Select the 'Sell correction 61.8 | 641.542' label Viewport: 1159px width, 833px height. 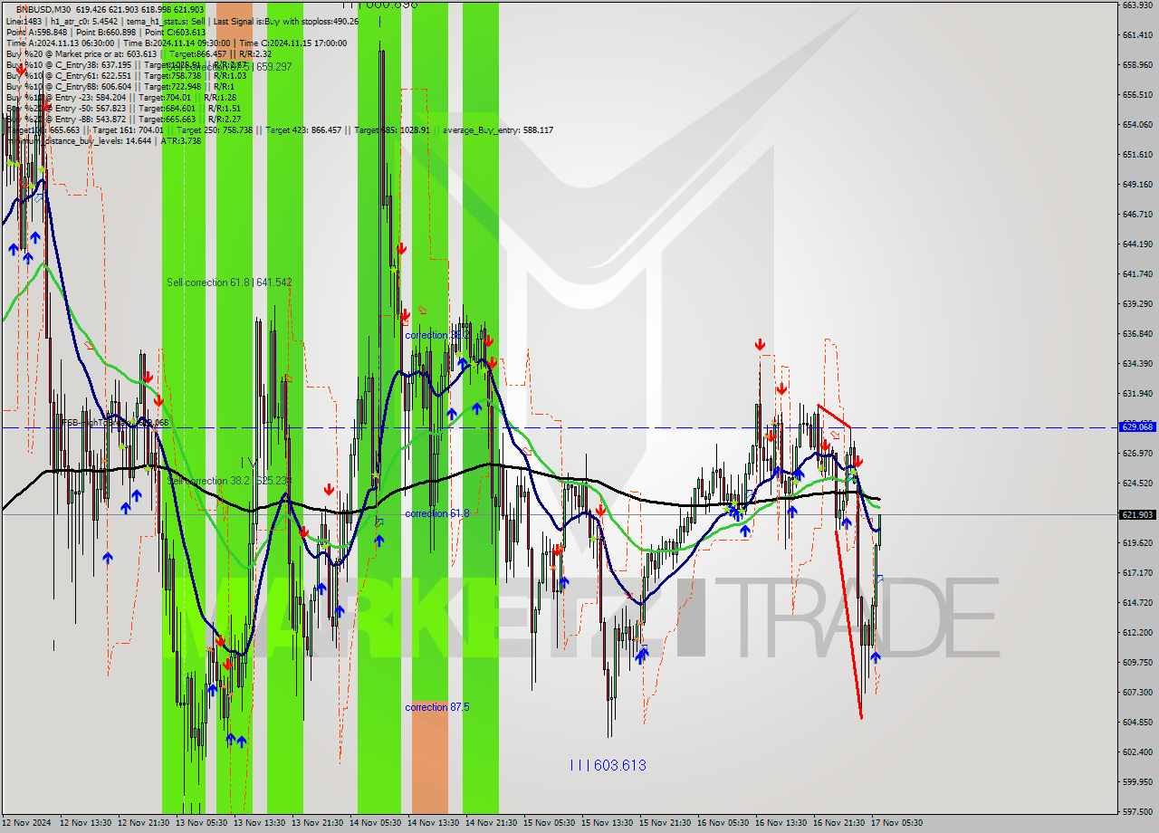229,282
